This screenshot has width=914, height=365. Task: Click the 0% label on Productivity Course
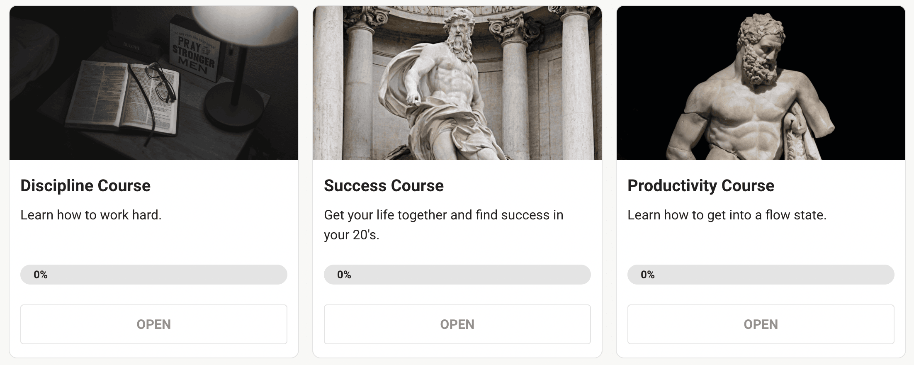click(x=647, y=275)
